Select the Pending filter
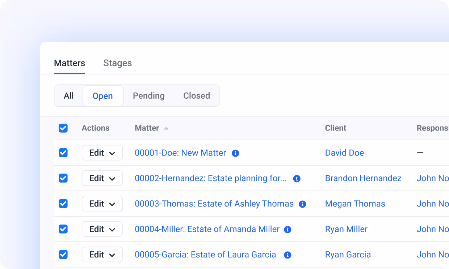449x269 pixels. point(149,96)
